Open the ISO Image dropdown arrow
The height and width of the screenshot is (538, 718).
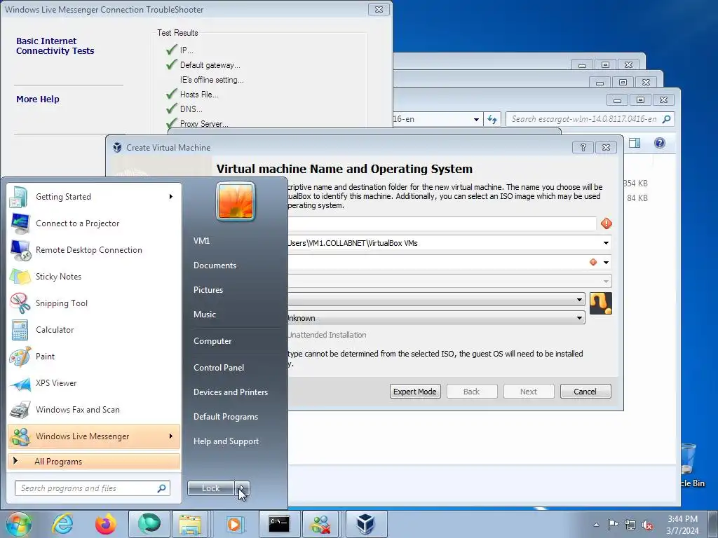tap(606, 263)
